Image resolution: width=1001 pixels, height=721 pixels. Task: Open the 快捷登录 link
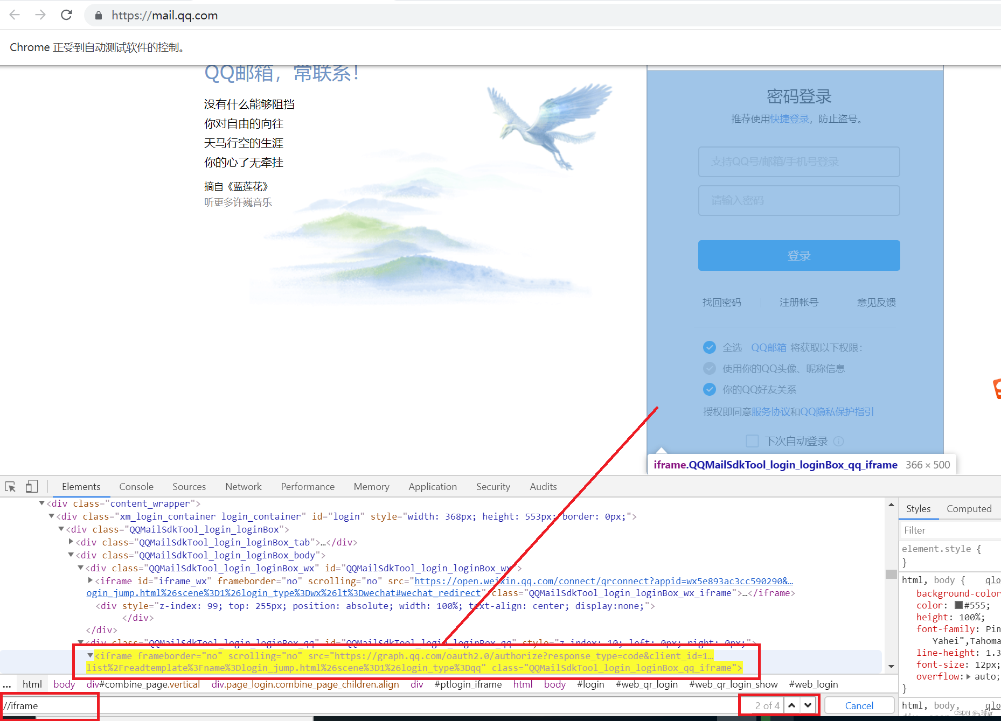(790, 119)
